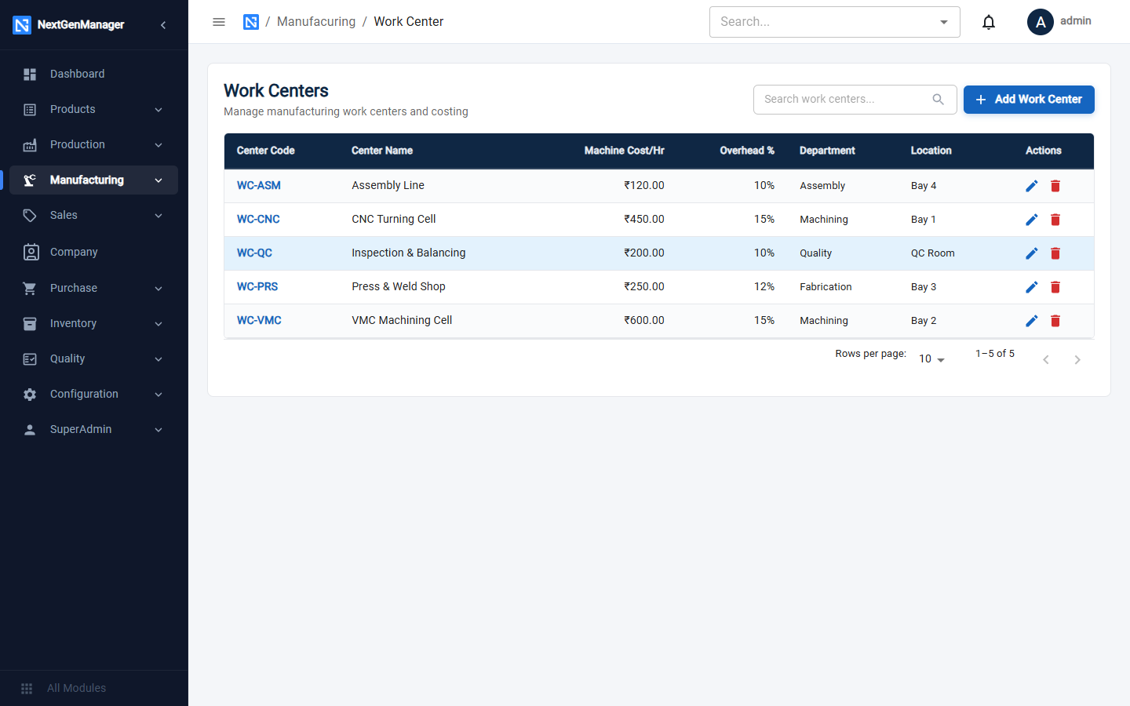This screenshot has height=706, width=1130.
Task: Open the Company page
Action: (94, 253)
